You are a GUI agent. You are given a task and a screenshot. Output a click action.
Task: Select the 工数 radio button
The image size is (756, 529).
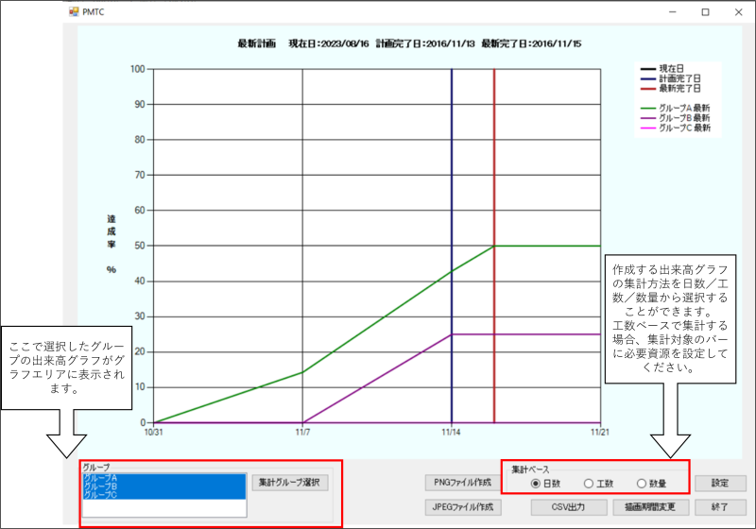599,484
